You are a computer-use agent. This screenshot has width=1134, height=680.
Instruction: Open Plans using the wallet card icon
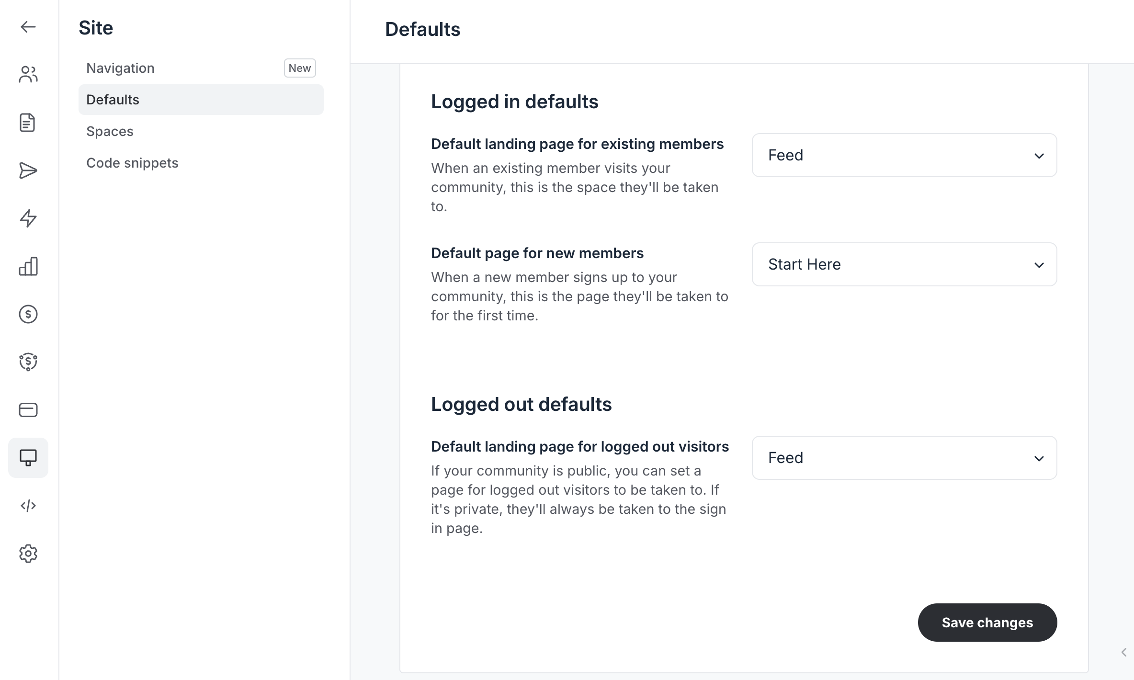click(x=28, y=410)
